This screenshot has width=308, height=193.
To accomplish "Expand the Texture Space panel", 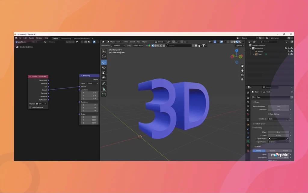I will click(260, 124).
